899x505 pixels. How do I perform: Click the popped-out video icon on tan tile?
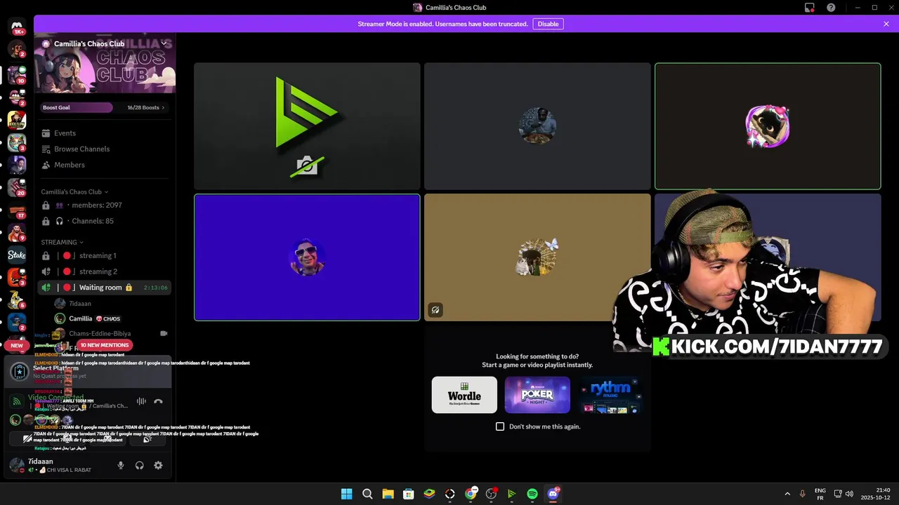tap(435, 309)
